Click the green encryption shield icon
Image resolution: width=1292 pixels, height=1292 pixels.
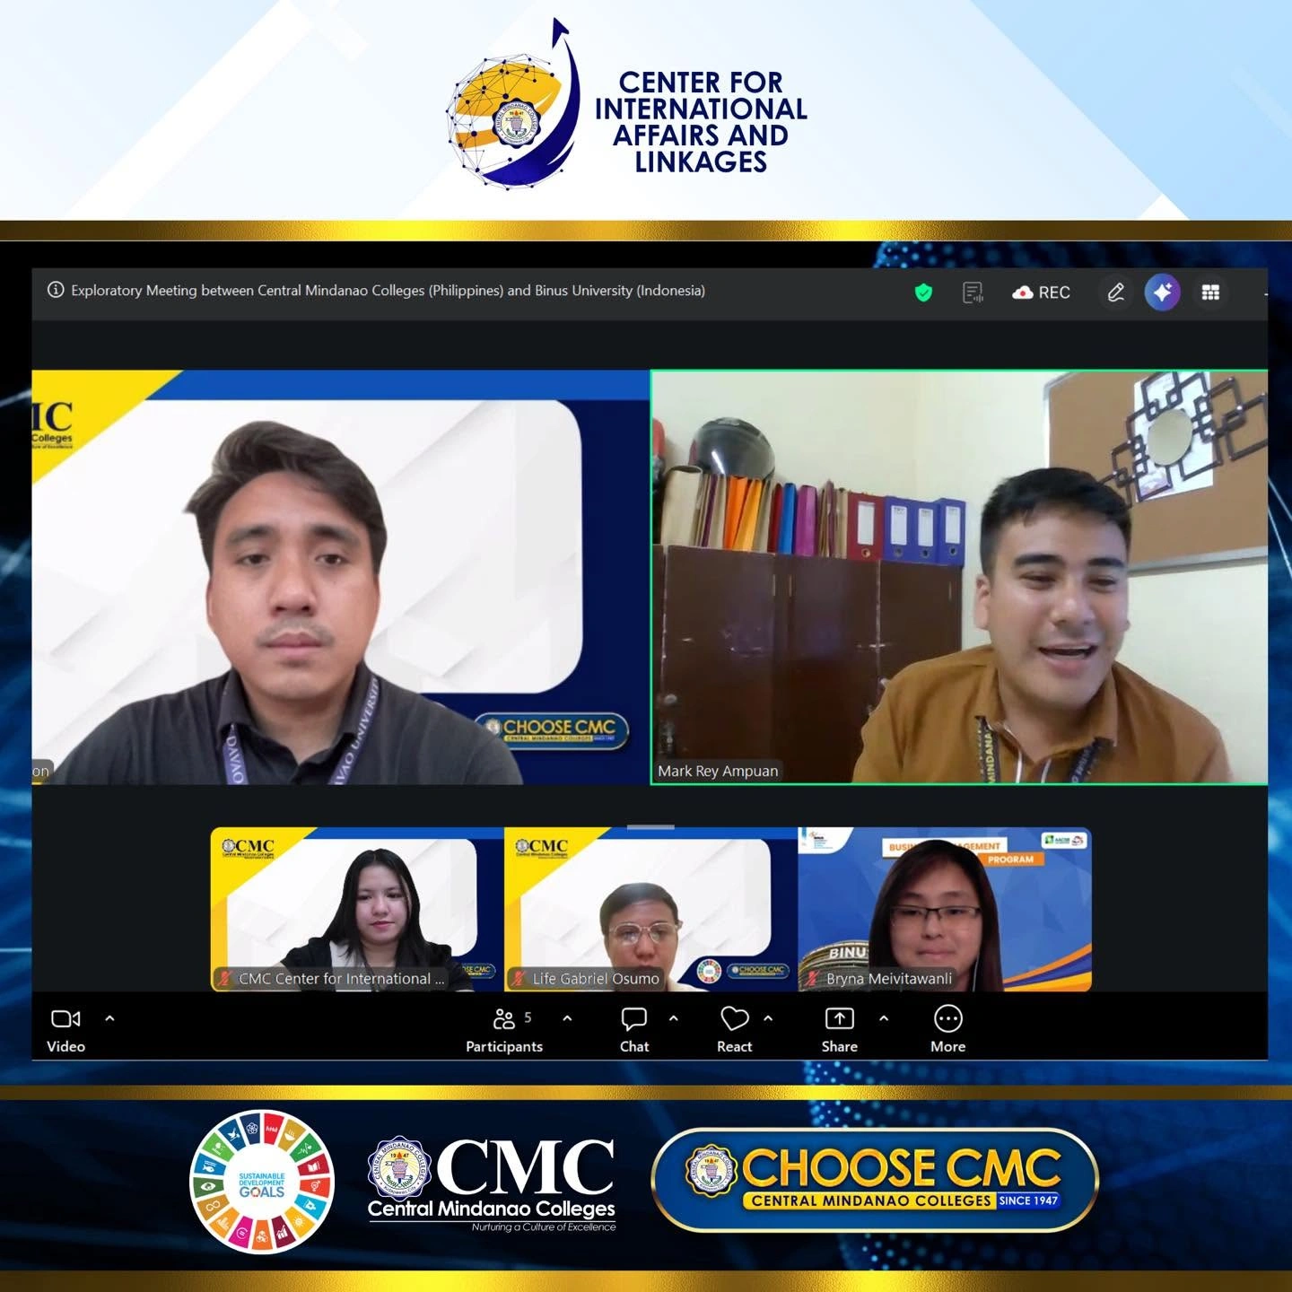[x=923, y=292]
